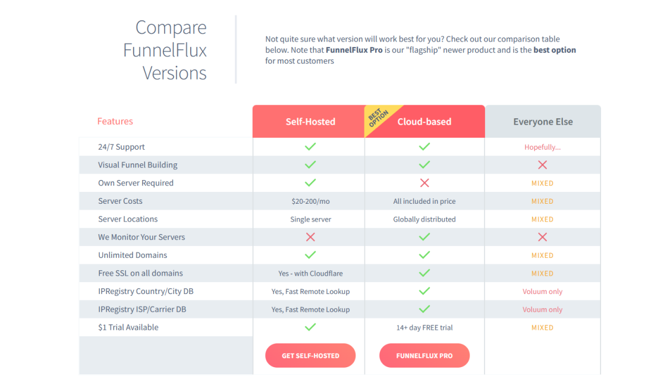The height and width of the screenshot is (379, 670).
Task: Select the Self-Hosted column header
Action: pos(310,122)
